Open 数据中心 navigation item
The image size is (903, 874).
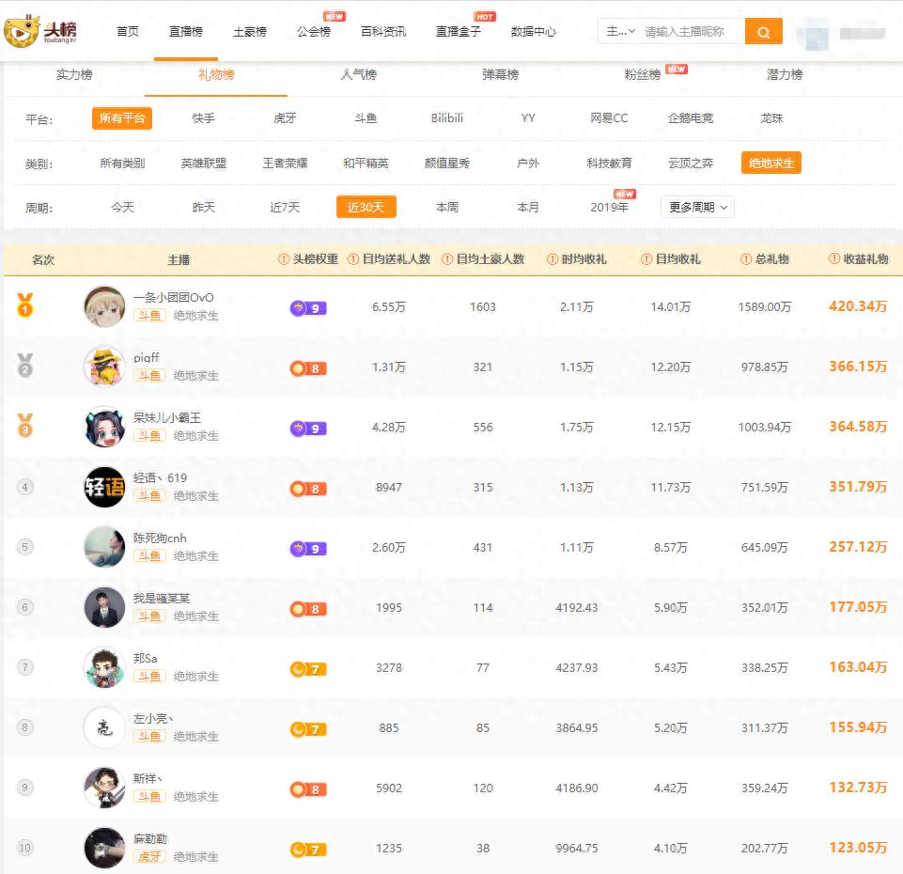(x=534, y=31)
